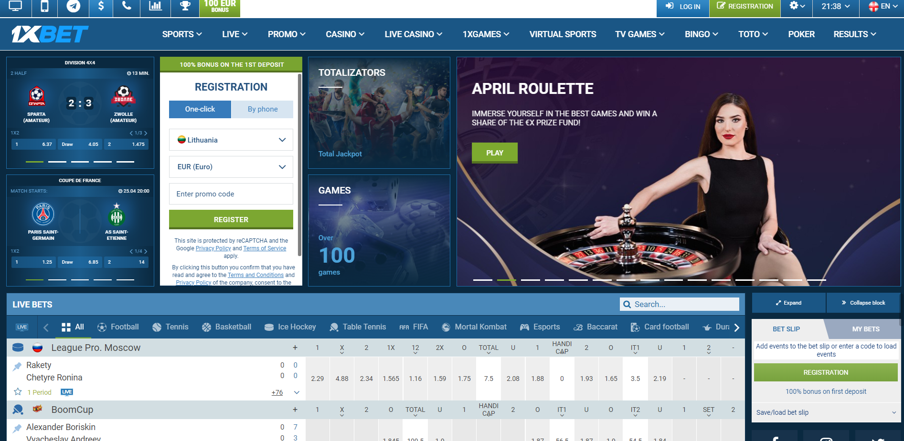Expand Rakety match markets chevron
This screenshot has height=441, width=904.
(297, 392)
